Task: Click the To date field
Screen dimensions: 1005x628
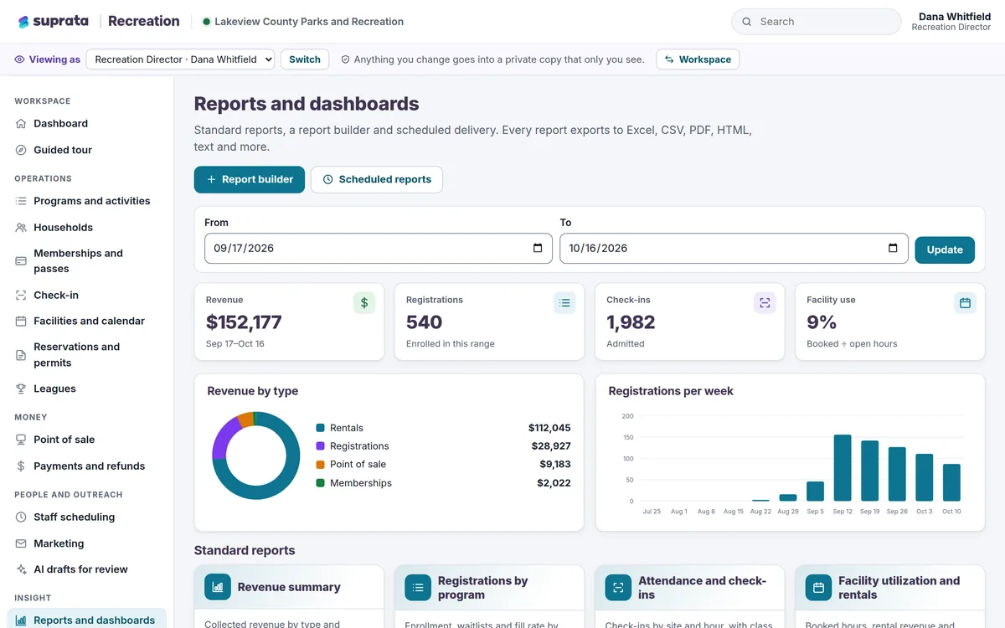Action: [x=734, y=249]
